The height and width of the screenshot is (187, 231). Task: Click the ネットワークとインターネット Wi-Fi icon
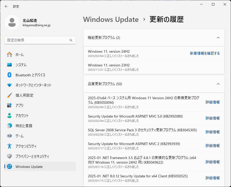(9, 85)
